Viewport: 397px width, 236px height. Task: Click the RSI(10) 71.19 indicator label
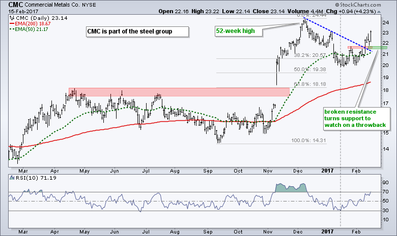[36, 178]
